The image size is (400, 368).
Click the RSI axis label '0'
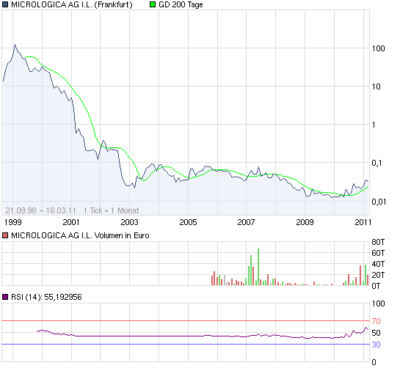tap(374, 362)
